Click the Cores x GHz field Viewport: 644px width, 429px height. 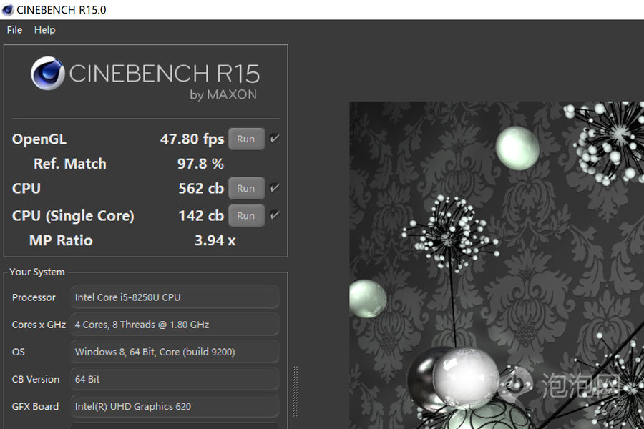pyautogui.click(x=175, y=325)
